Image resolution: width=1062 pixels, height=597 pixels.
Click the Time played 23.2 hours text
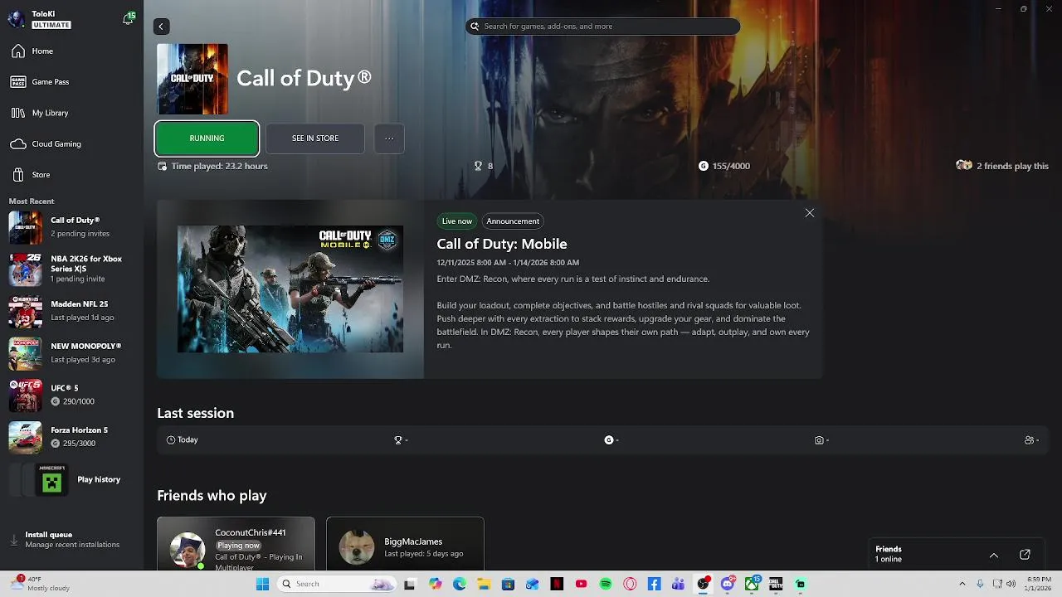[219, 166]
